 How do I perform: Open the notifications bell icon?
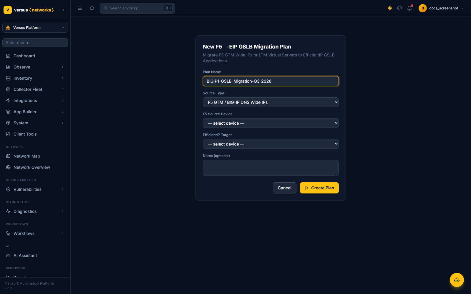[x=409, y=8]
